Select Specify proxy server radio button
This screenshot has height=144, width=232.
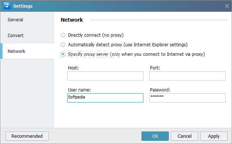pos(63,54)
